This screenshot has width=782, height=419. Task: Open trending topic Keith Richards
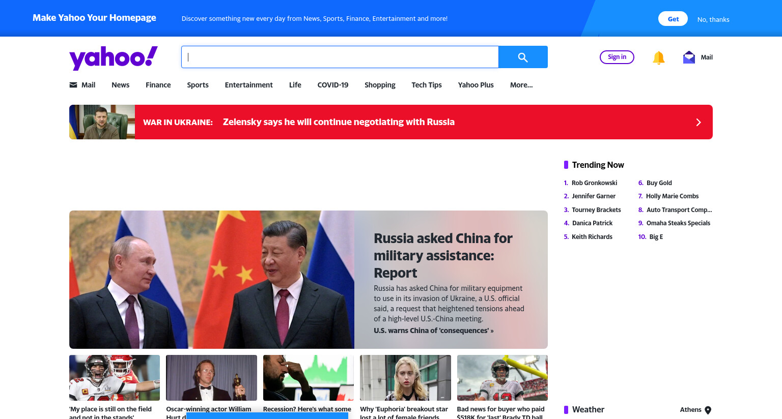pyautogui.click(x=592, y=237)
